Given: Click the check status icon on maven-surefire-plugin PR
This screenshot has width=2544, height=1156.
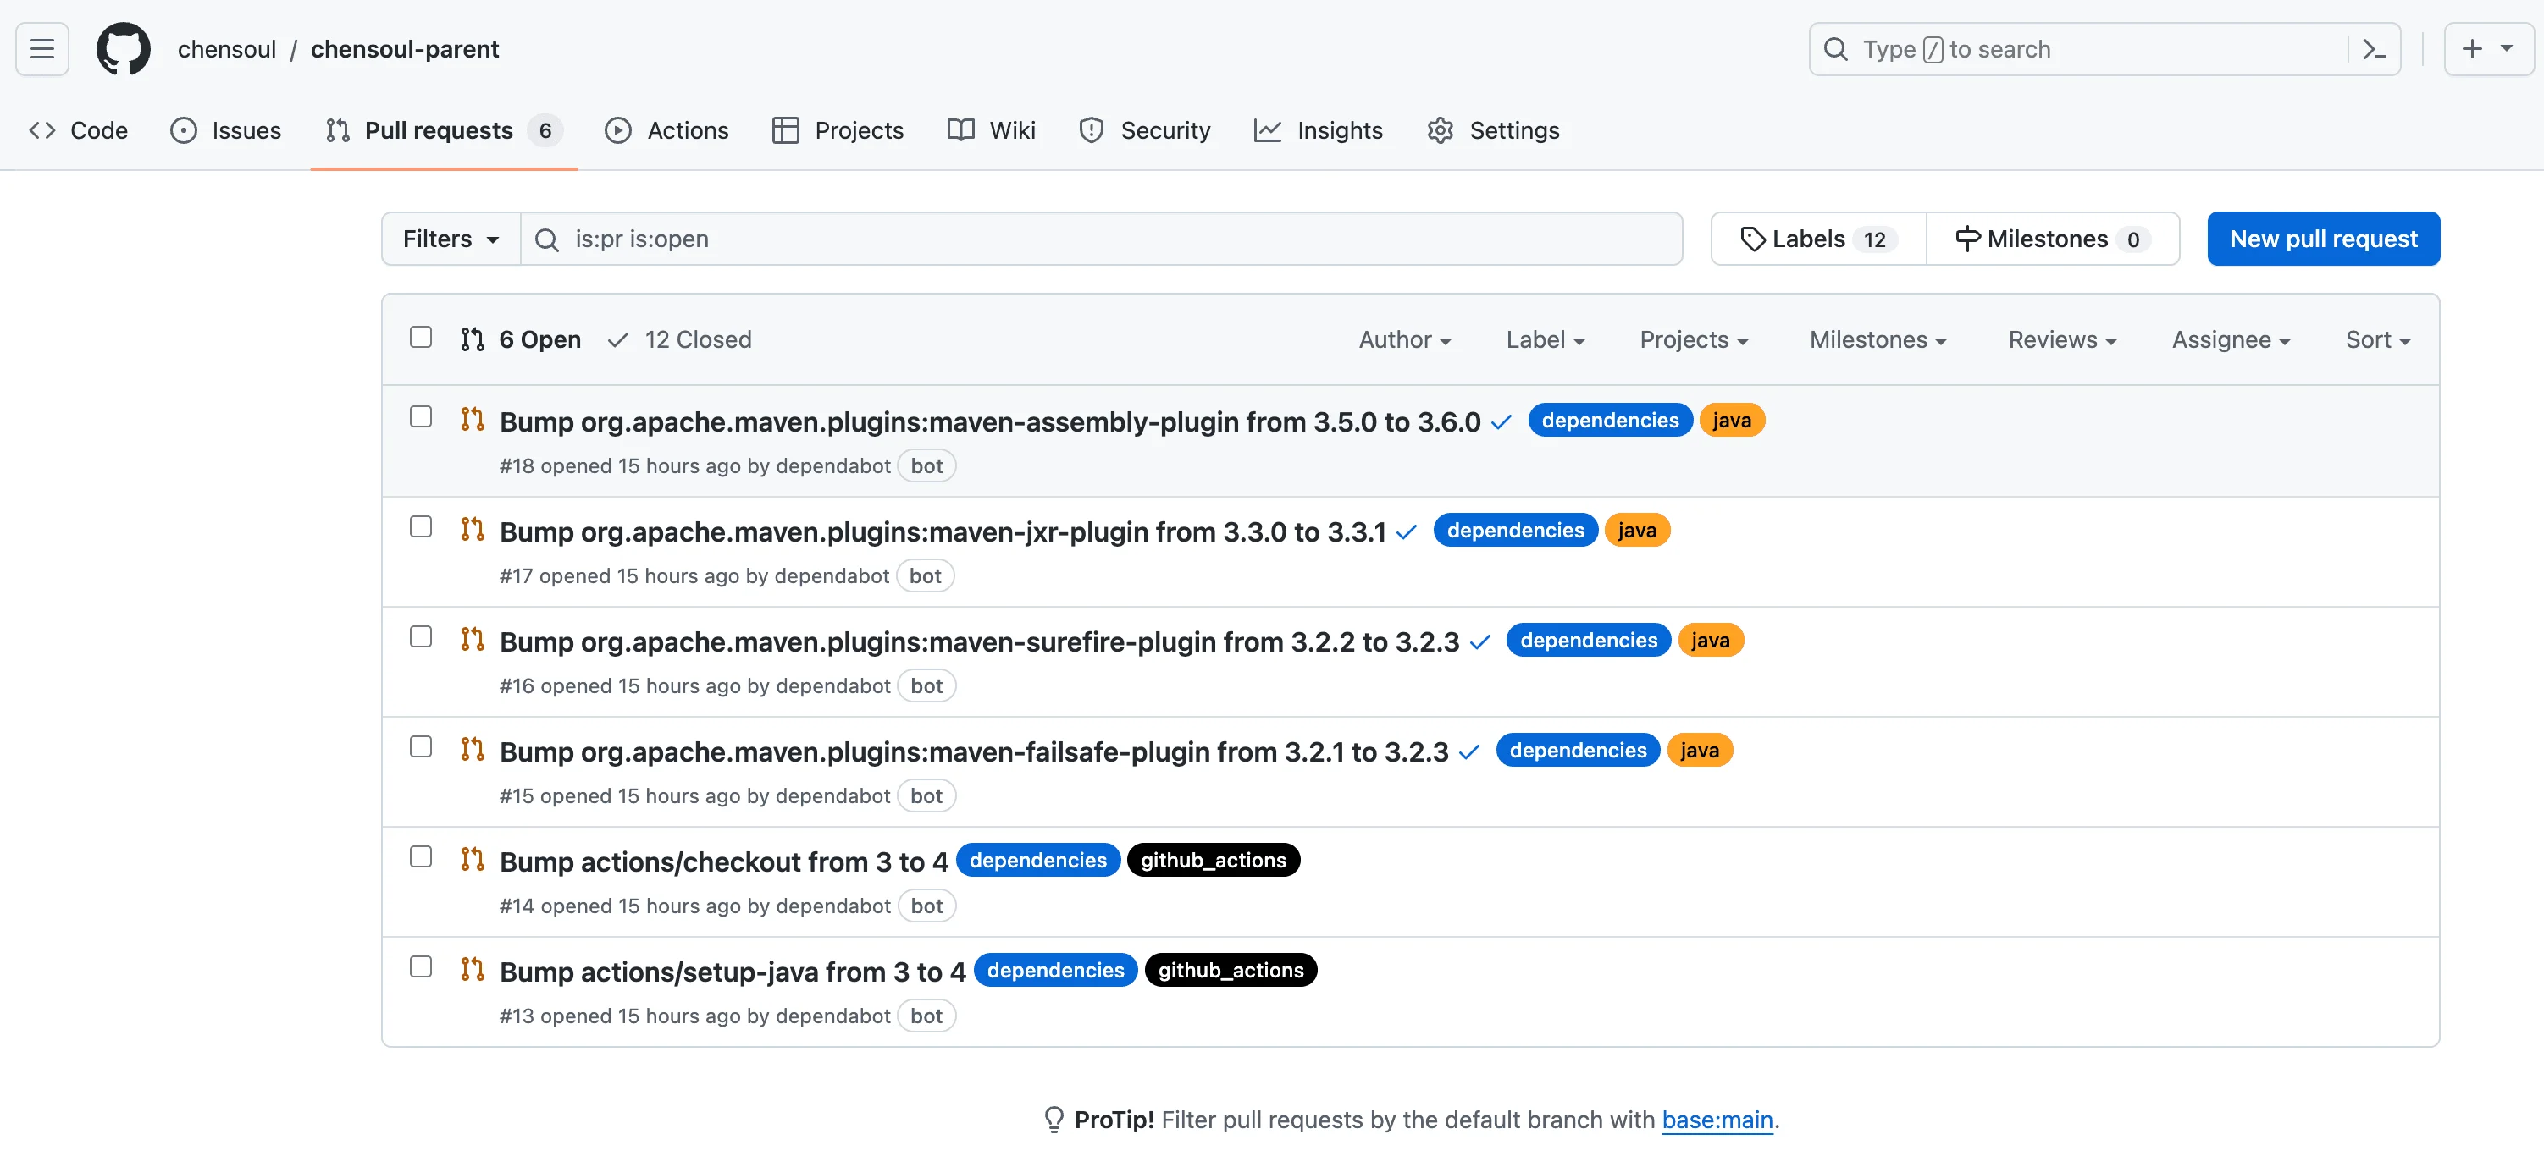Looking at the screenshot, I should 1479,641.
